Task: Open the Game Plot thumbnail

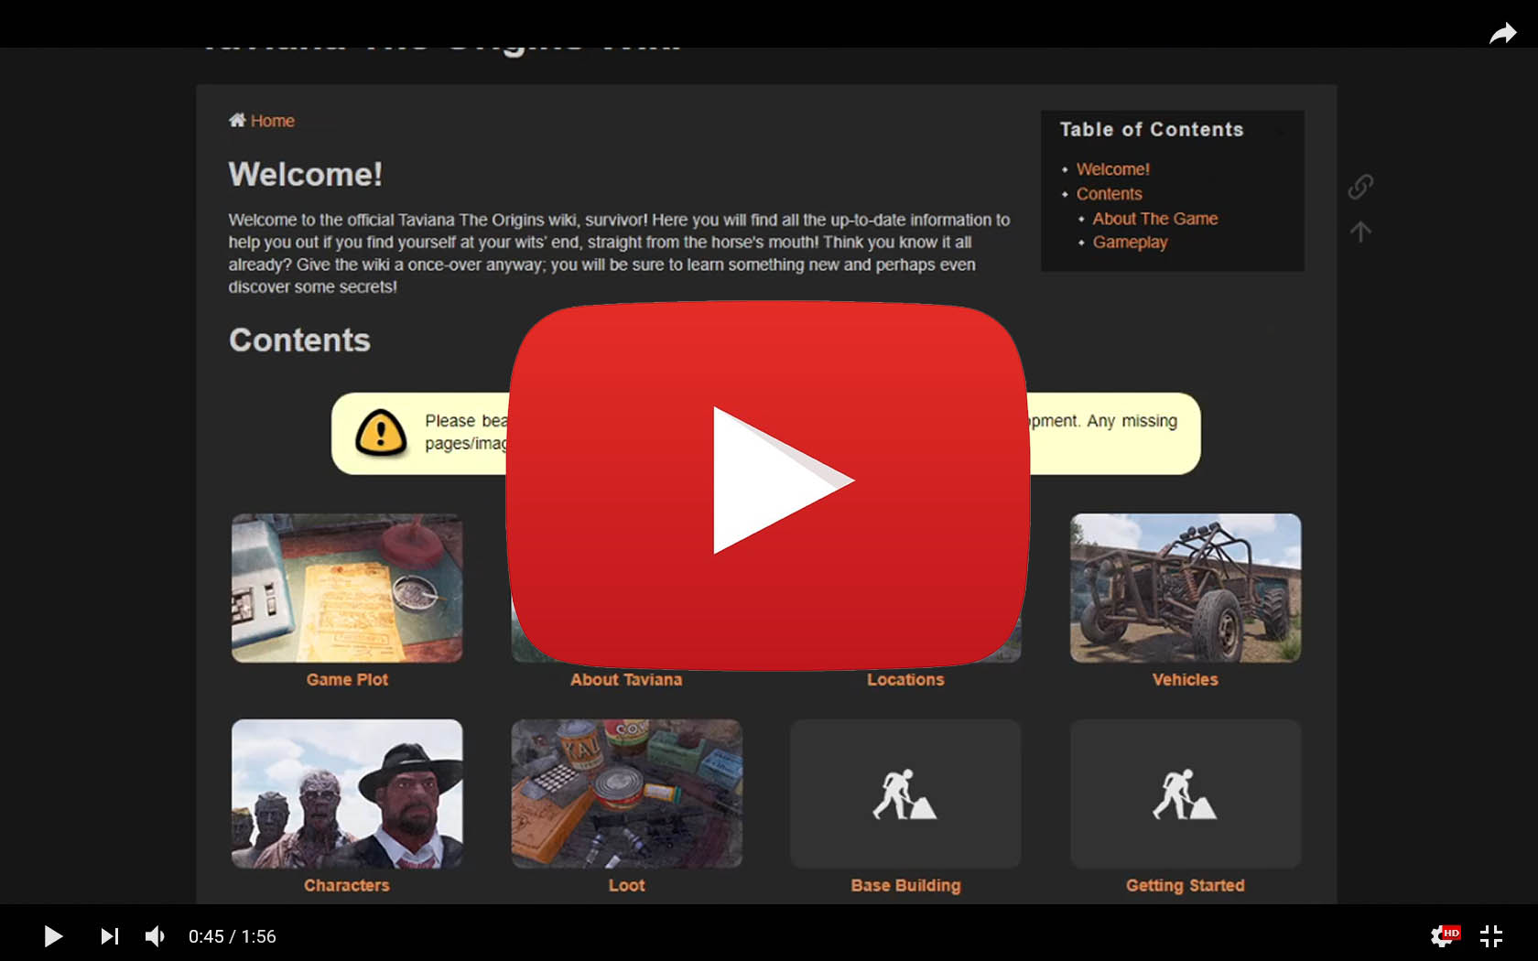Action: (x=347, y=588)
